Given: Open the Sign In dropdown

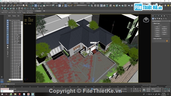Looking at the screenshot, I should (x=147, y=3).
